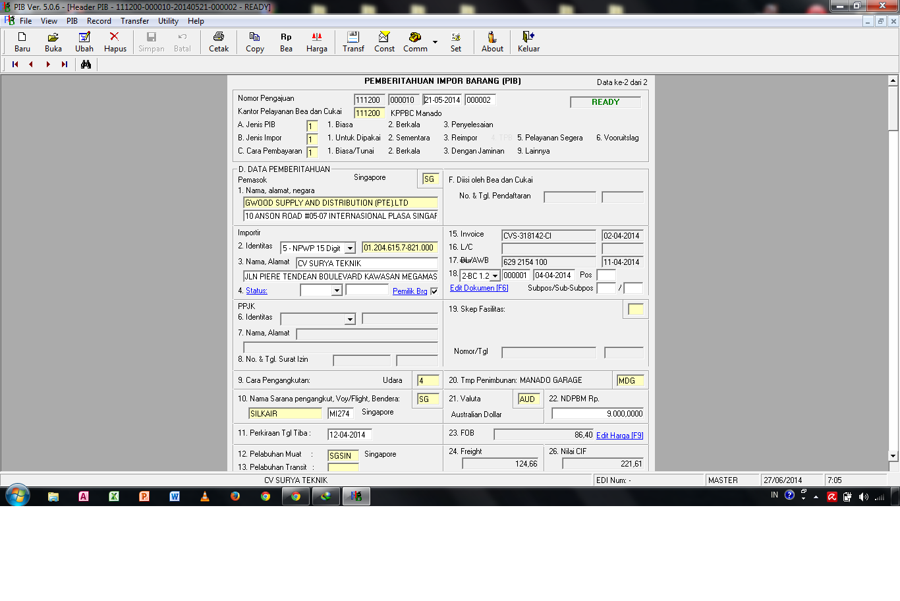Click the Edit Dokumen [F6] link
The height and width of the screenshot is (601, 900).
pyautogui.click(x=479, y=288)
